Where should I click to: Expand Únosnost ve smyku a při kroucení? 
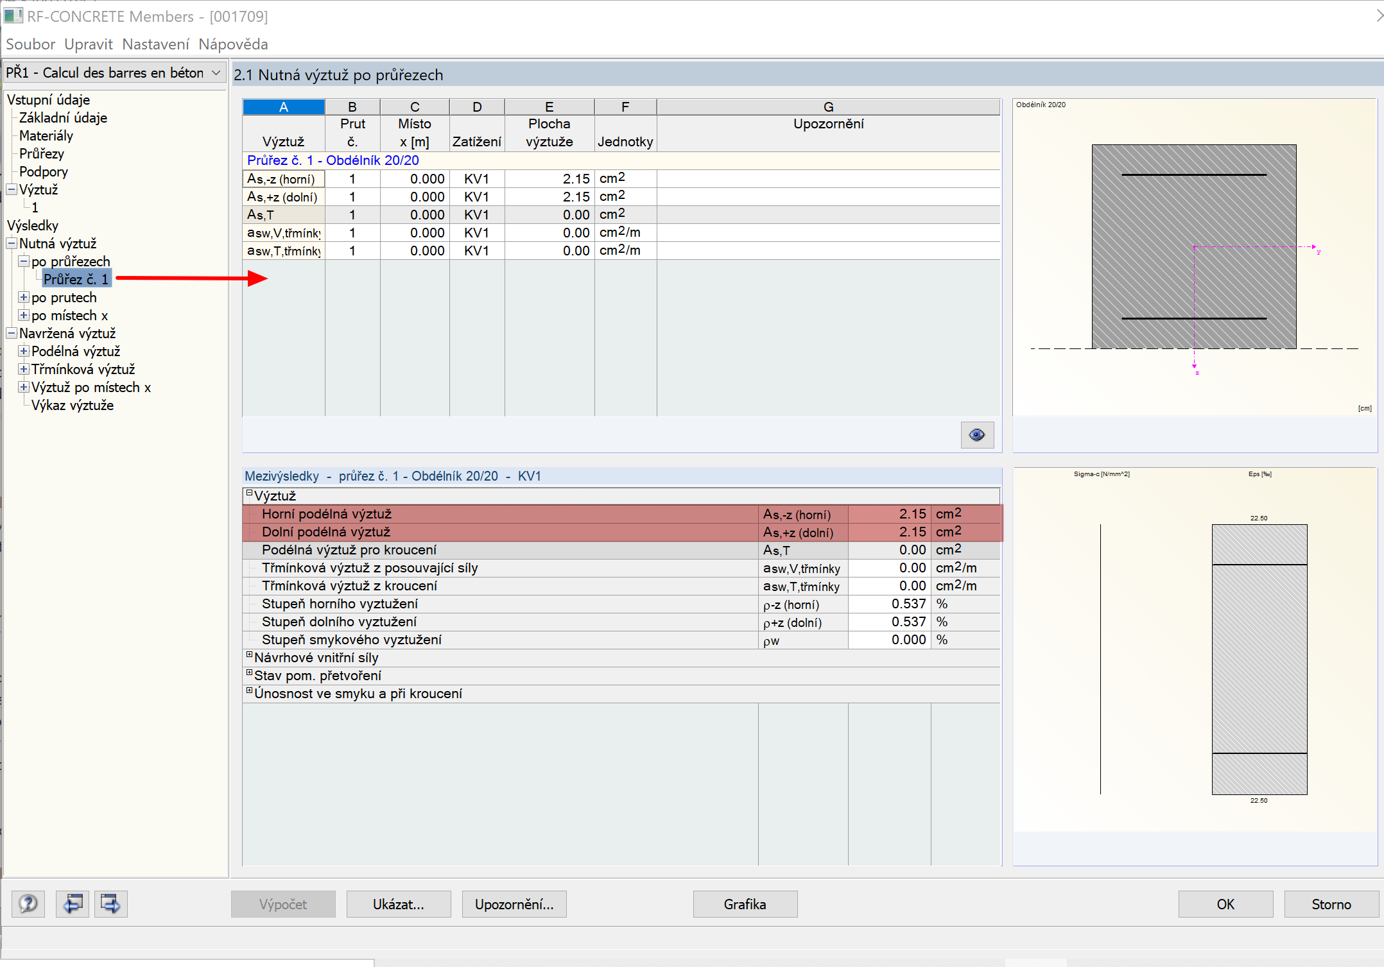[249, 691]
